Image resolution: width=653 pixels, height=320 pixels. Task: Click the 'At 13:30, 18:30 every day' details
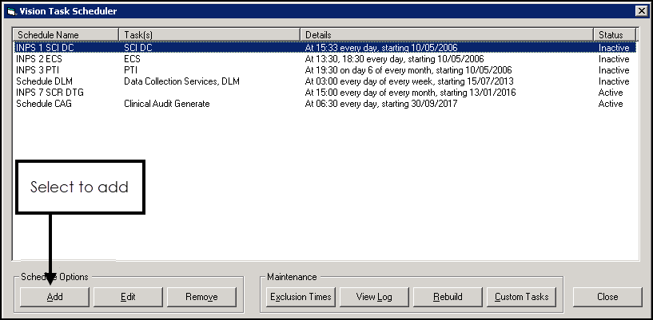pyautogui.click(x=394, y=59)
